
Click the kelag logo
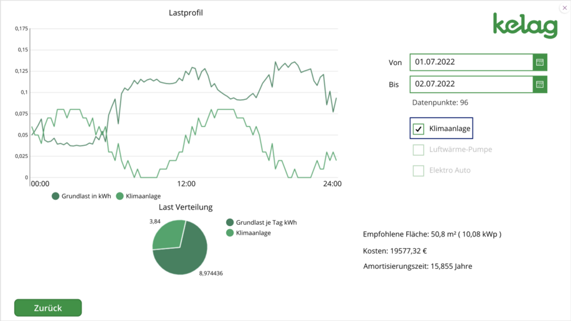coord(524,25)
